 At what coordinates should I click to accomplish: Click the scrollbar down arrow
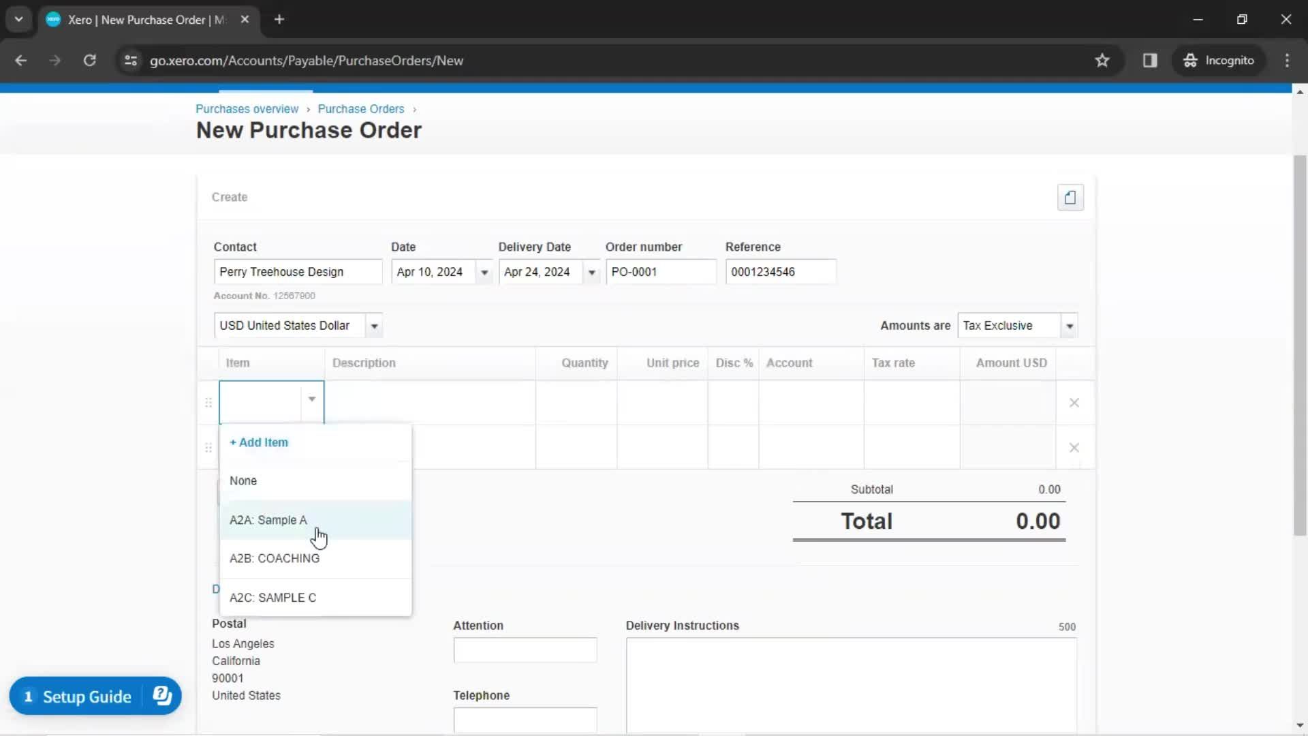[x=1300, y=726]
